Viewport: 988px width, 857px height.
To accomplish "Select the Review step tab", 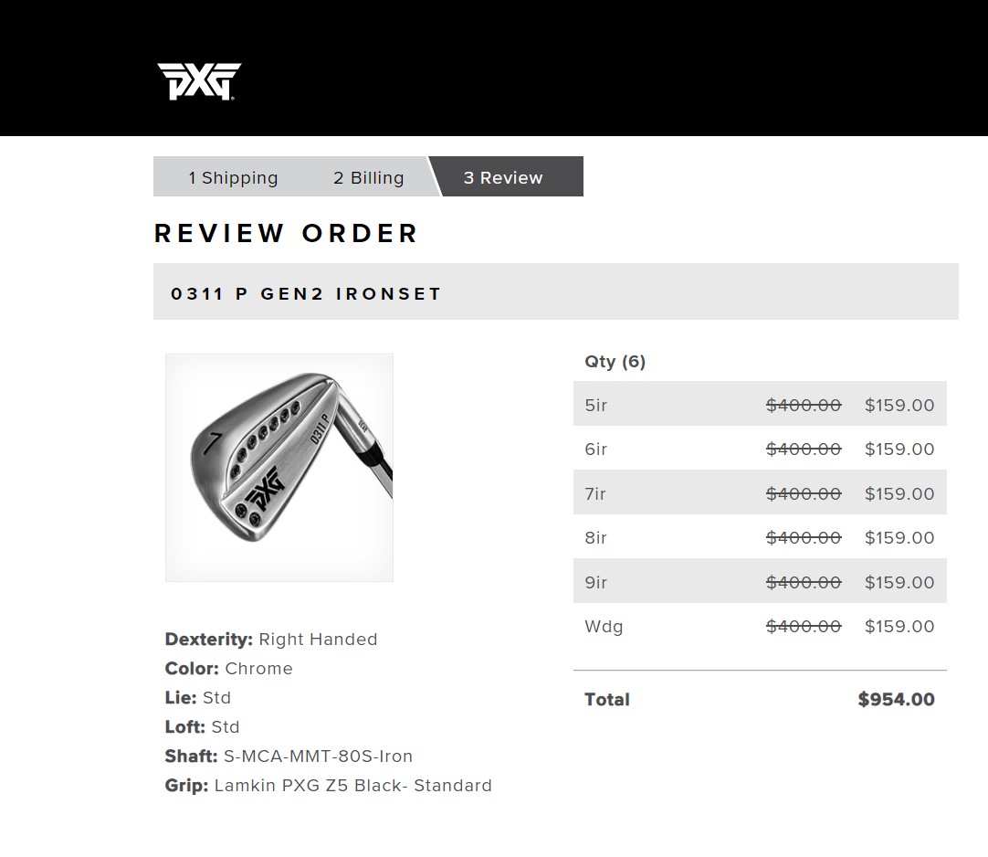I will 503,178.
